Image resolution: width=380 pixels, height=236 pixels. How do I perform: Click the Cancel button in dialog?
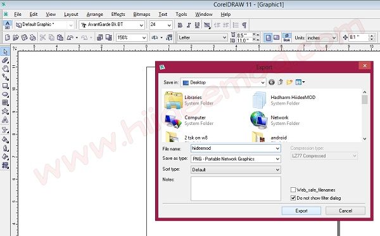point(345,211)
